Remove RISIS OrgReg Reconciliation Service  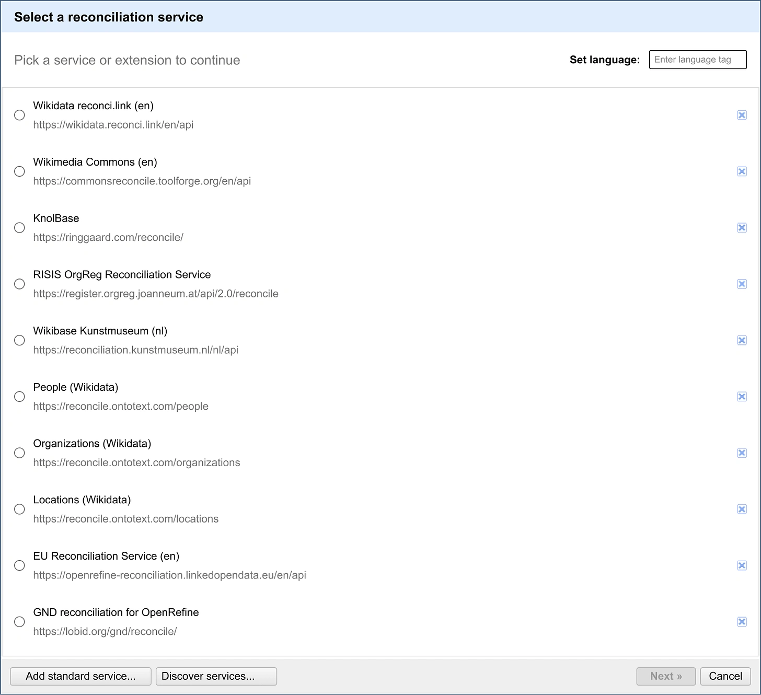coord(742,284)
